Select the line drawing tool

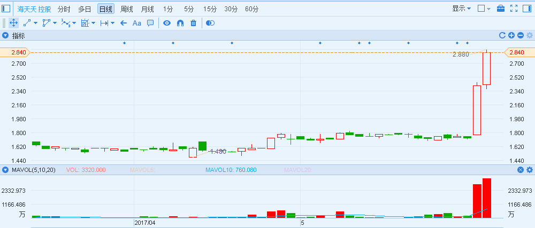click(27, 23)
